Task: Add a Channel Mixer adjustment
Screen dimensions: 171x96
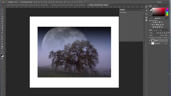Action: pyautogui.click(x=161, y=25)
